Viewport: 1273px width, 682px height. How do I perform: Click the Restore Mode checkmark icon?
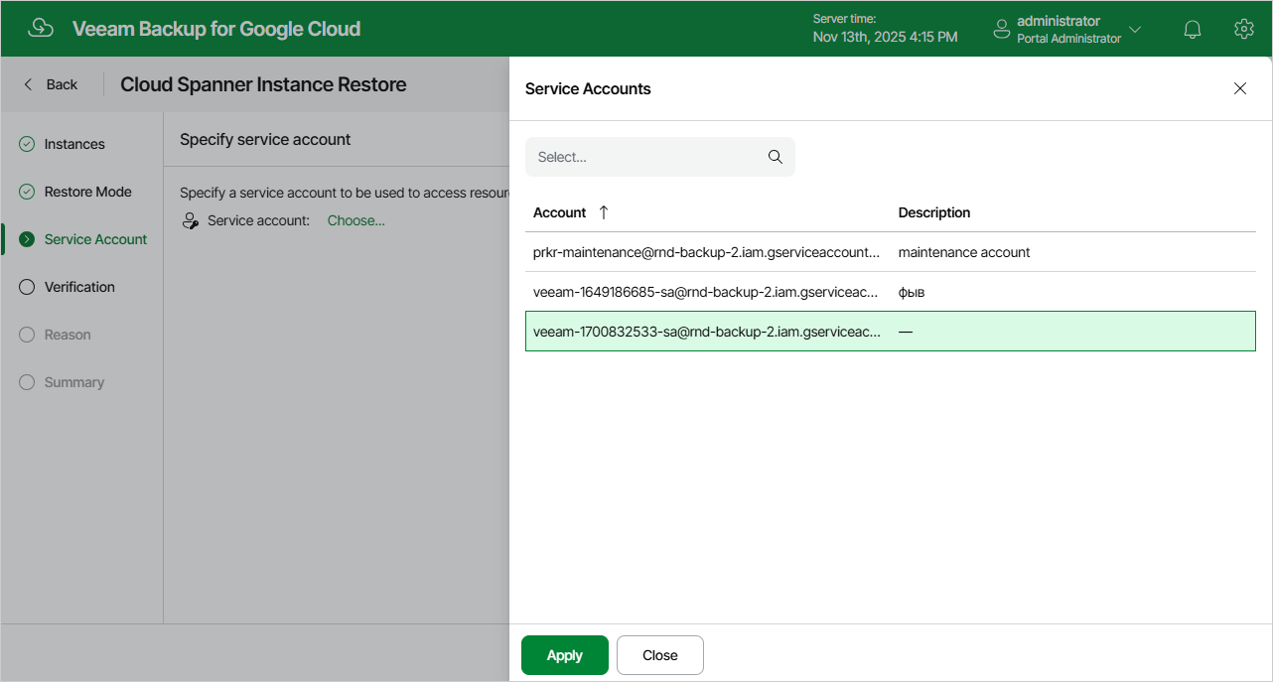pos(27,192)
